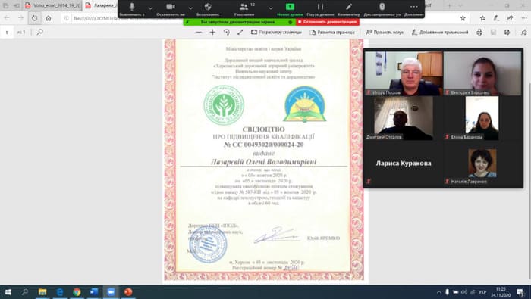Click the Remote Control mouse icon
Screen dimensions: 531x299
382,9
